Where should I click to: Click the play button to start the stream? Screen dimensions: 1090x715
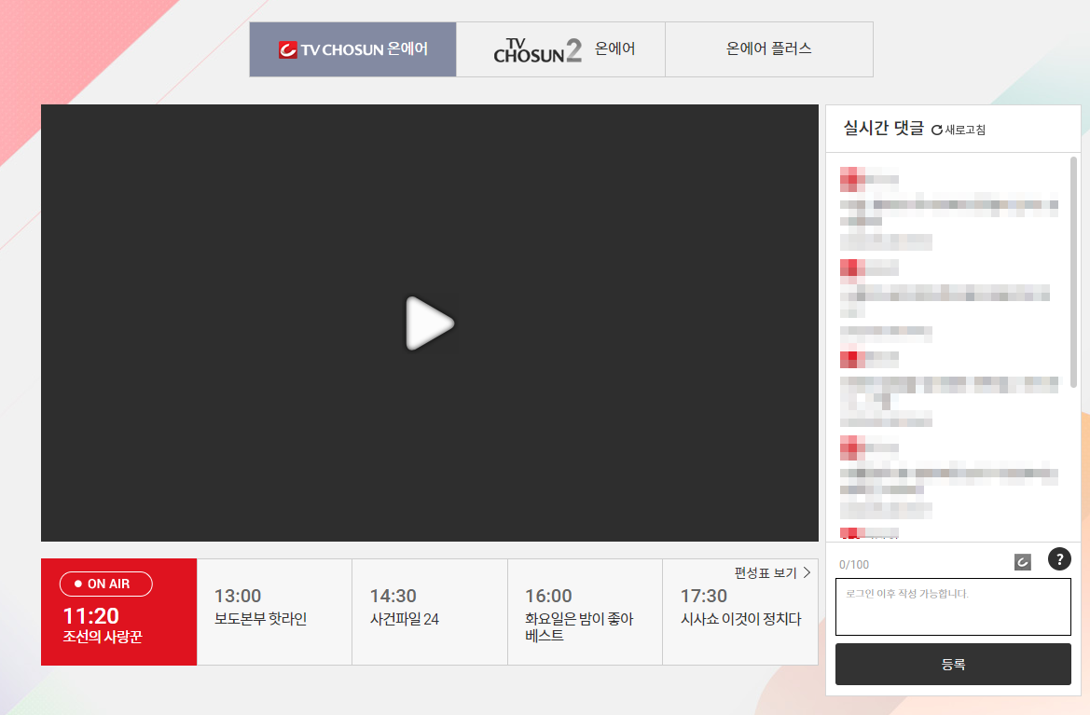pyautogui.click(x=430, y=323)
